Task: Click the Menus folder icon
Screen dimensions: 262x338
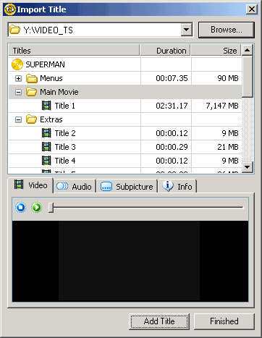Action: click(x=32, y=78)
